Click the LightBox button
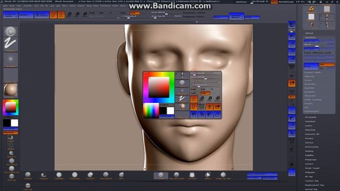 (26, 15)
